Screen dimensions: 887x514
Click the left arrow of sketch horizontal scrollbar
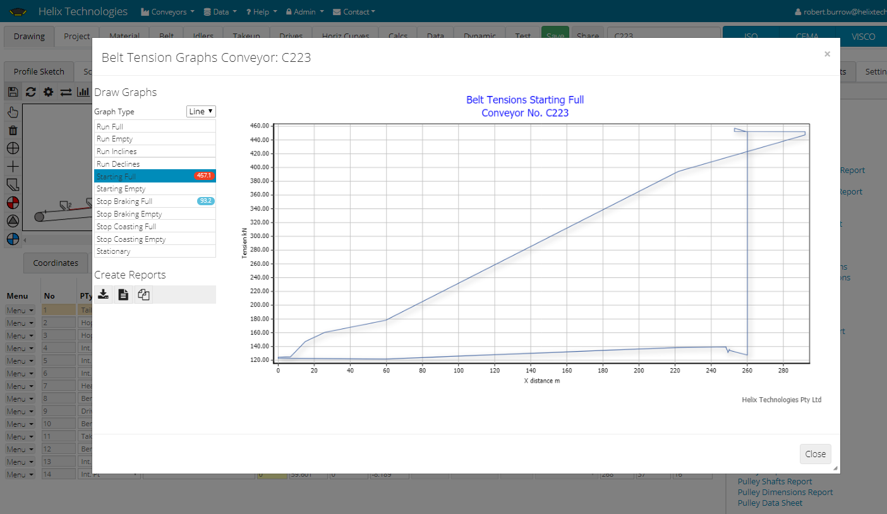(x=25, y=240)
